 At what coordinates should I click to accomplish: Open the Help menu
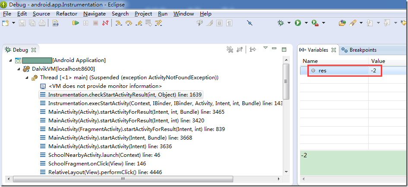[206, 14]
